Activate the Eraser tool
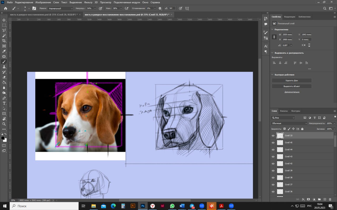 [4, 77]
